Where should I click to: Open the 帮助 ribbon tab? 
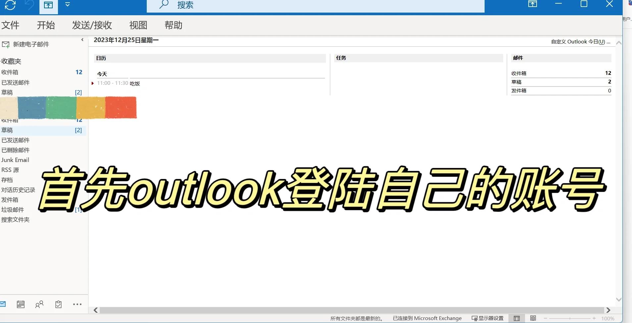174,25
